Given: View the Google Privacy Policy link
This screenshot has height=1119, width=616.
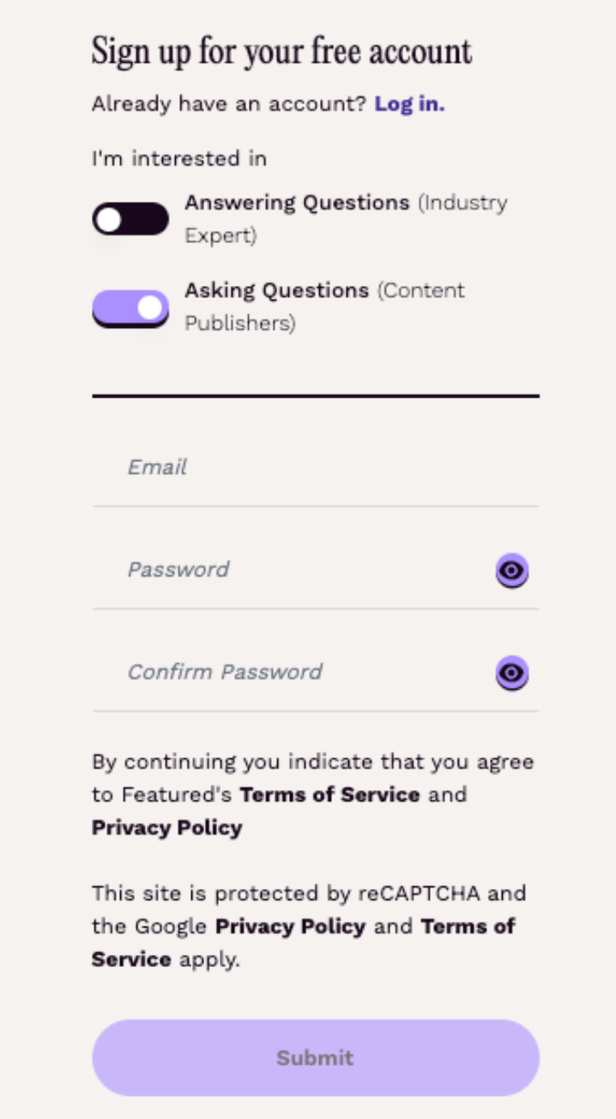Looking at the screenshot, I should [x=290, y=927].
